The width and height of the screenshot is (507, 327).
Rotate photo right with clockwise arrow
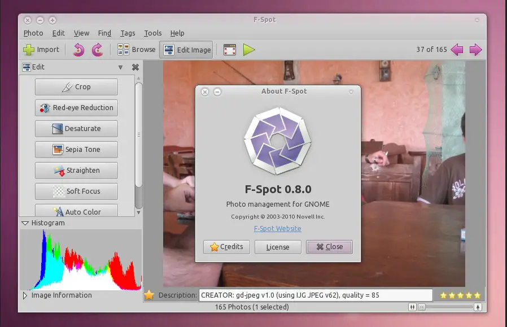pos(97,50)
